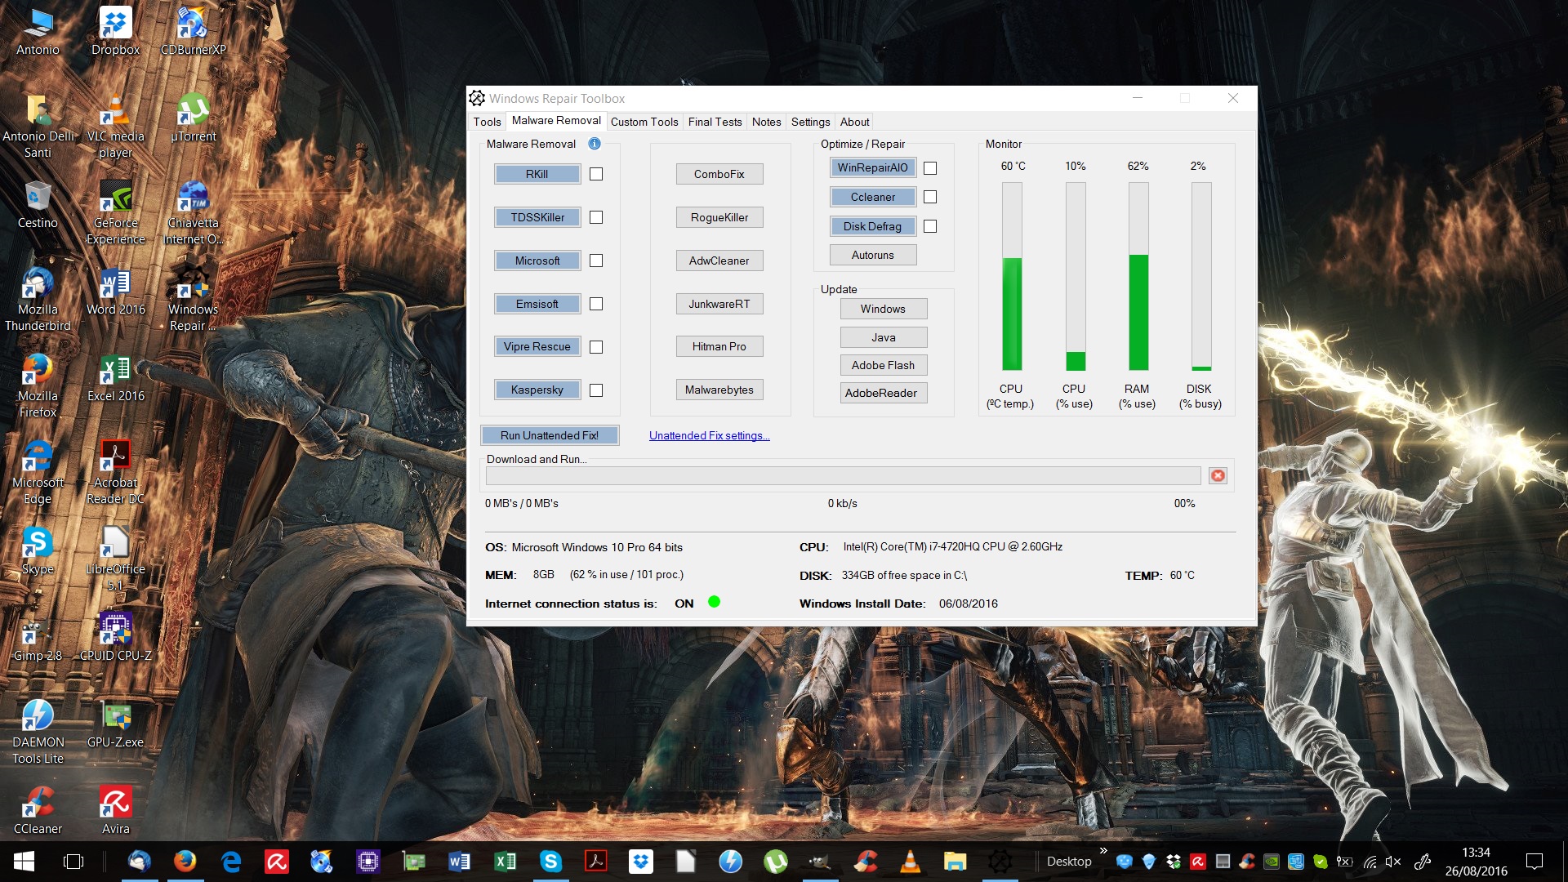Screen dimensions: 1568x882
Task: Toggle checkbox beside Kaspersky tool
Action: (597, 390)
